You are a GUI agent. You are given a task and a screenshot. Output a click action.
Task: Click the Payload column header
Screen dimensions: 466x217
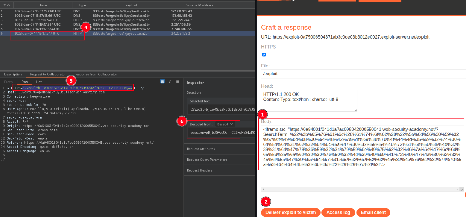(131, 5)
